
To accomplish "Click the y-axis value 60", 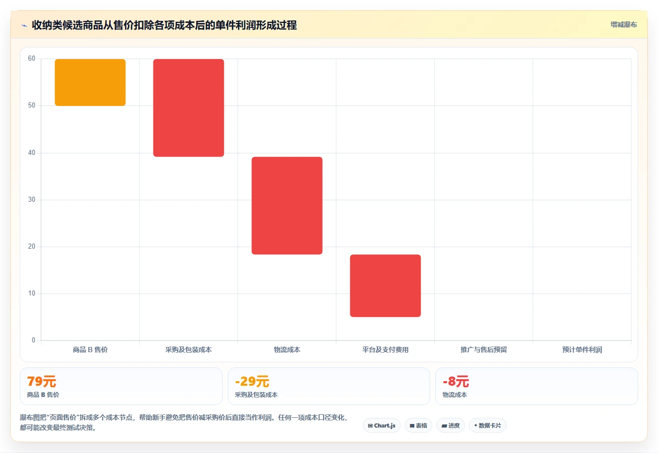I will (x=32, y=59).
